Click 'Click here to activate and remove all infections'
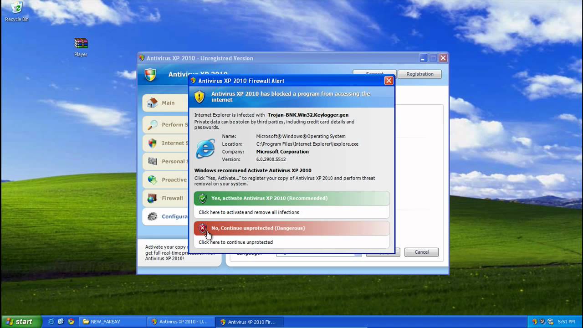The image size is (583, 328). [249, 212]
